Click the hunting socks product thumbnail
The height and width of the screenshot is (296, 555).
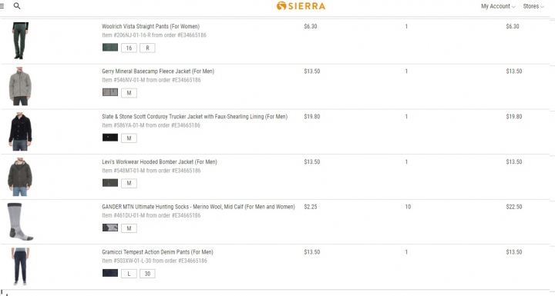(20, 222)
